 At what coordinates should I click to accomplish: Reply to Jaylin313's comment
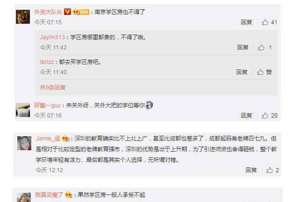(243, 48)
